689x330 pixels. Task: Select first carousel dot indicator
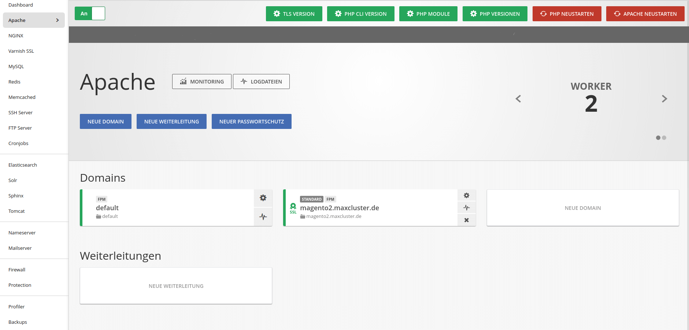658,138
